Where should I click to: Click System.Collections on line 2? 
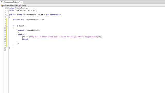(26, 10)
